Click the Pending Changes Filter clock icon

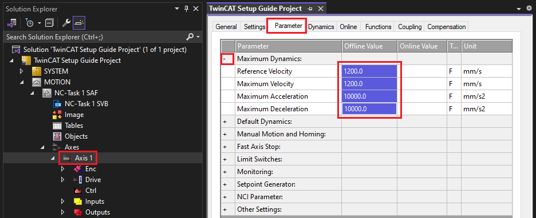click(x=30, y=23)
